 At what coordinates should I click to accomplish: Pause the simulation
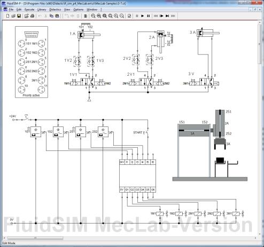coord(148,16)
